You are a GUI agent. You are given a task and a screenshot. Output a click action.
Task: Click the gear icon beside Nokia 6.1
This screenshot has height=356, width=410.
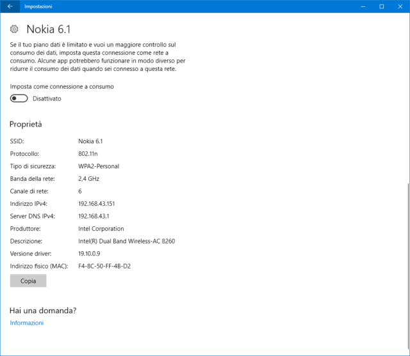tap(15, 29)
